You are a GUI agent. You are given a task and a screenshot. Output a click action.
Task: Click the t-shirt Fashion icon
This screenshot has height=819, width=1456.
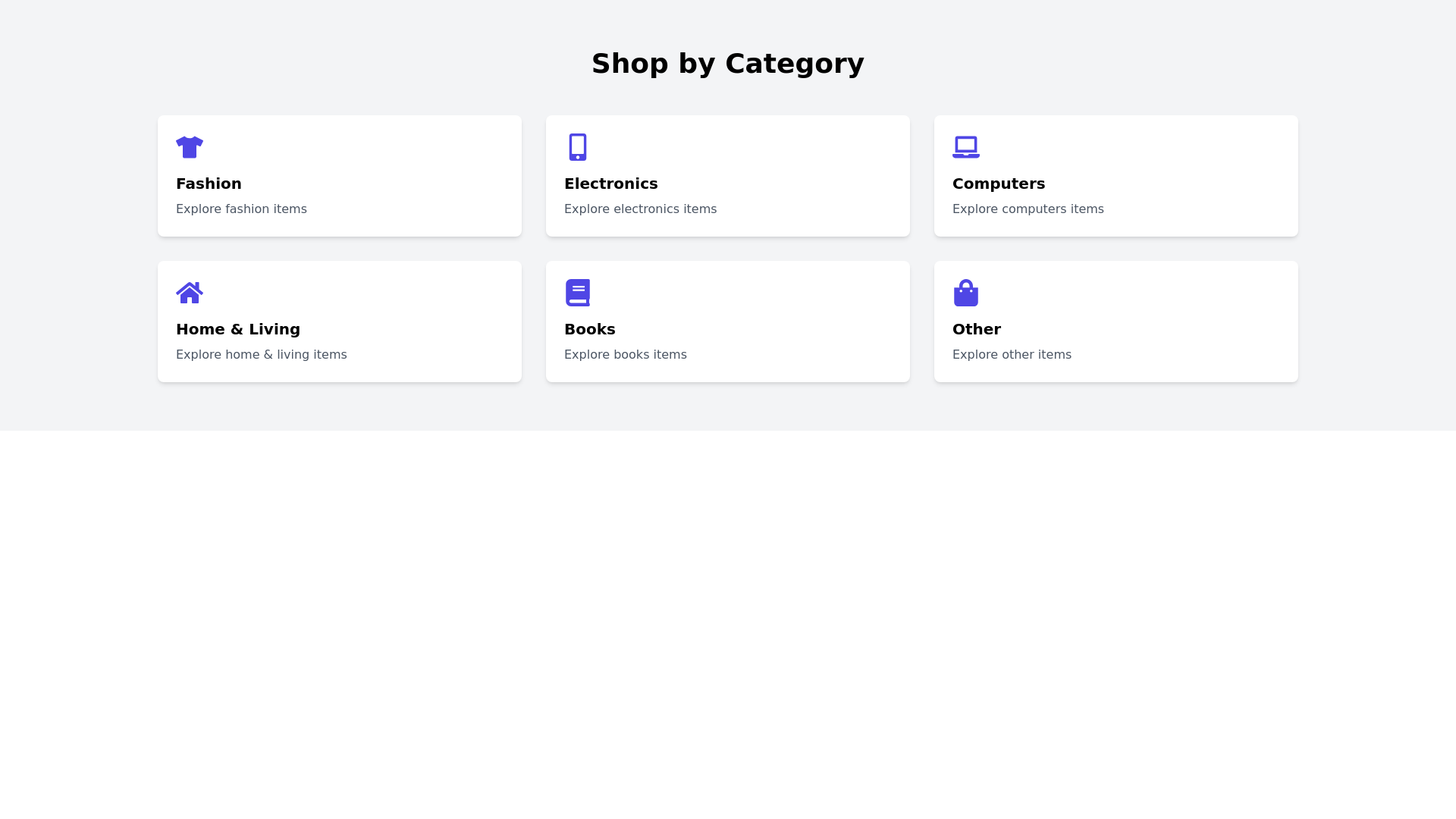pos(189,147)
